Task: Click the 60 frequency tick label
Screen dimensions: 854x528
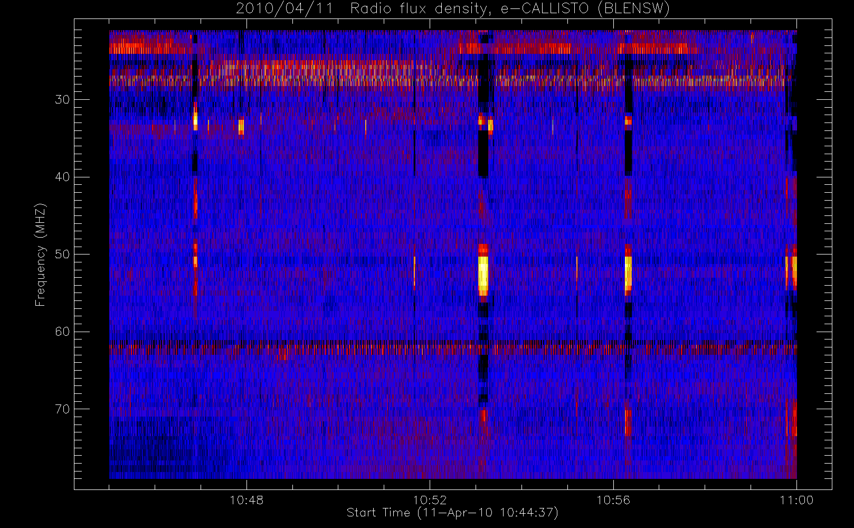Action: click(x=62, y=332)
